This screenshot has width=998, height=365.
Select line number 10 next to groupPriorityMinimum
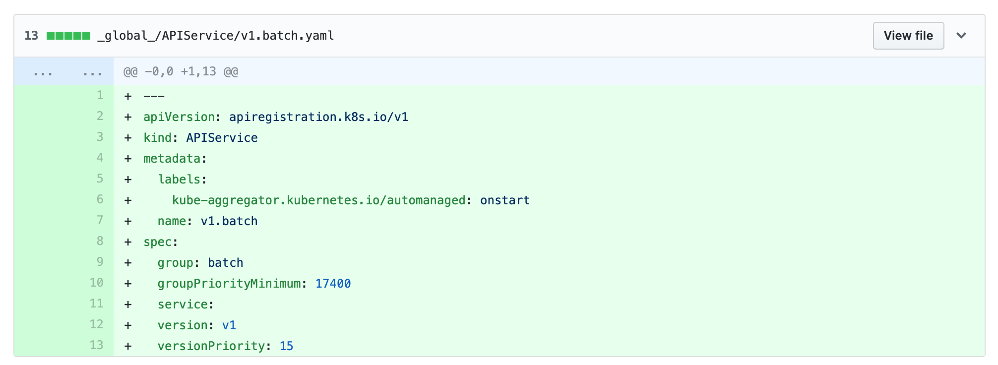[97, 283]
